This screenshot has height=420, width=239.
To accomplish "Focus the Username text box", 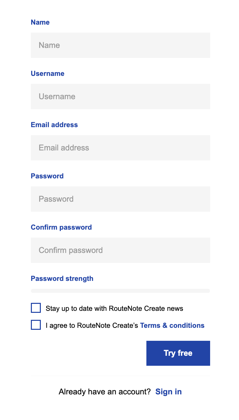I will tap(120, 97).
